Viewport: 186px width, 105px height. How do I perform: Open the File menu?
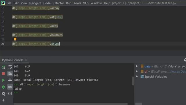tap(9, 3)
